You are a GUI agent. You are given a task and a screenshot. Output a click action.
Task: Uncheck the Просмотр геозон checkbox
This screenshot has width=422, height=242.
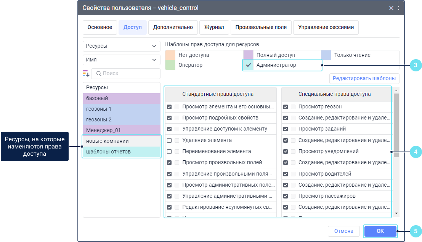point(286,107)
